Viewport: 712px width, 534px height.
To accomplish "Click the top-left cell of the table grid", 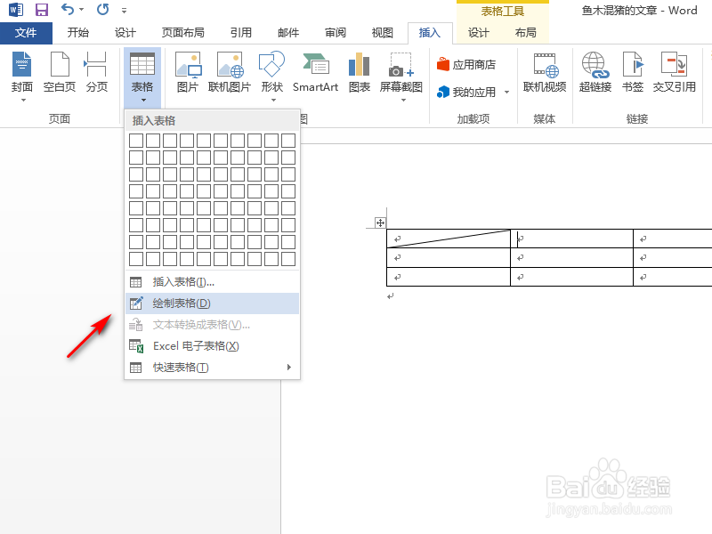I will (x=136, y=141).
